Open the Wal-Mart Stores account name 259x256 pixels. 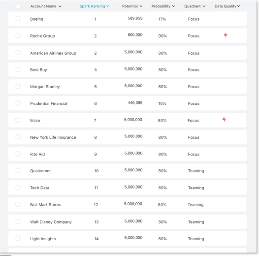coord(45,205)
